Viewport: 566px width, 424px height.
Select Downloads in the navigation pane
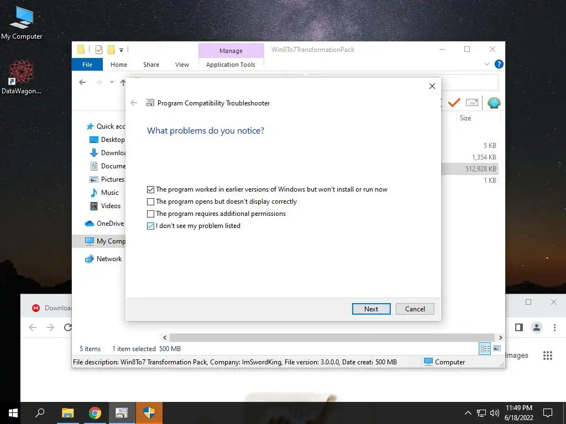107,153
